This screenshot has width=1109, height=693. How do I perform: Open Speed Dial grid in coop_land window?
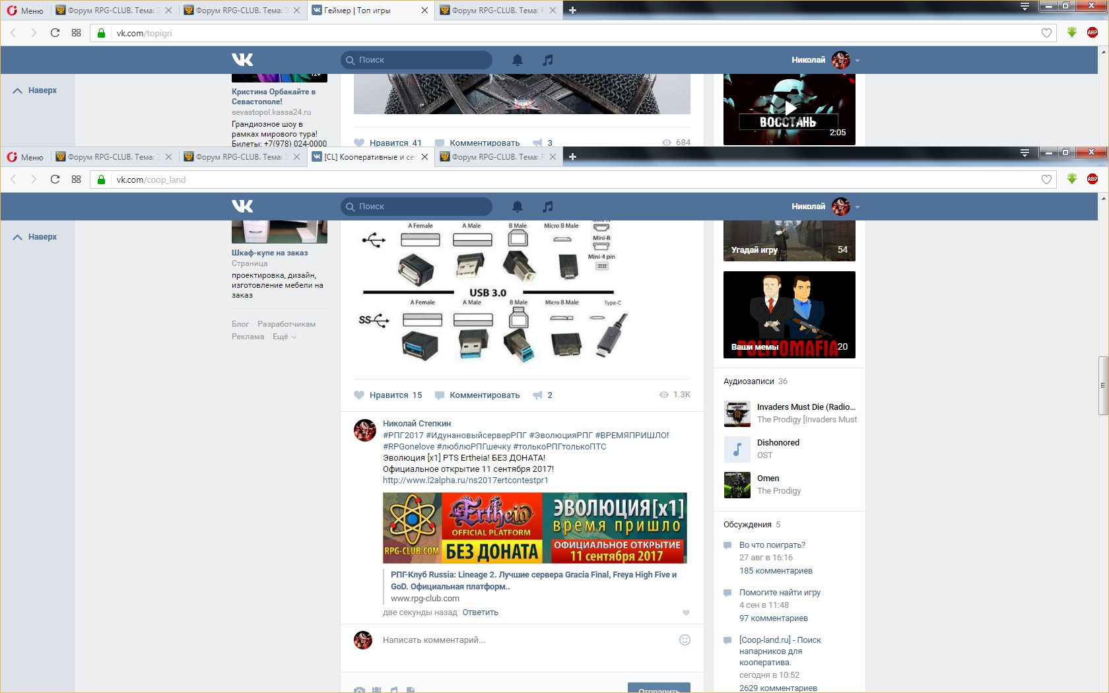point(76,180)
